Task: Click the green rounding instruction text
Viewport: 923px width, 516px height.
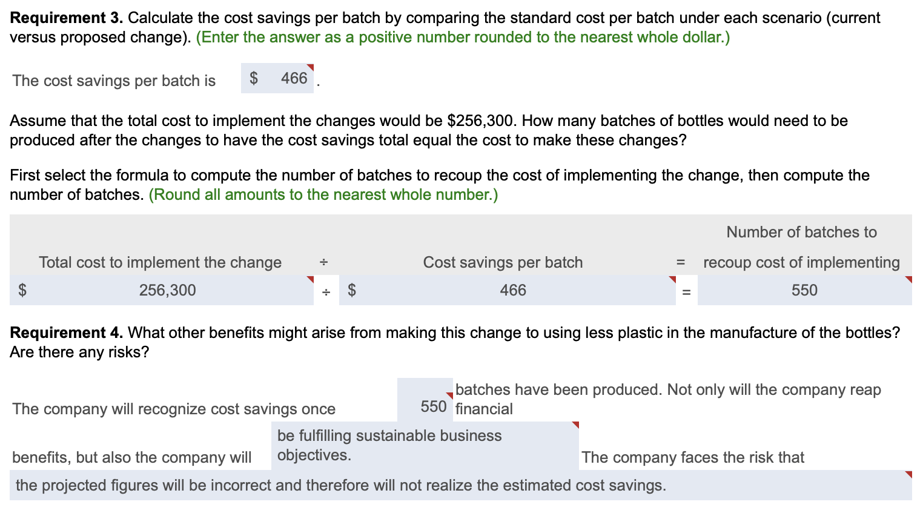Action: (323, 194)
